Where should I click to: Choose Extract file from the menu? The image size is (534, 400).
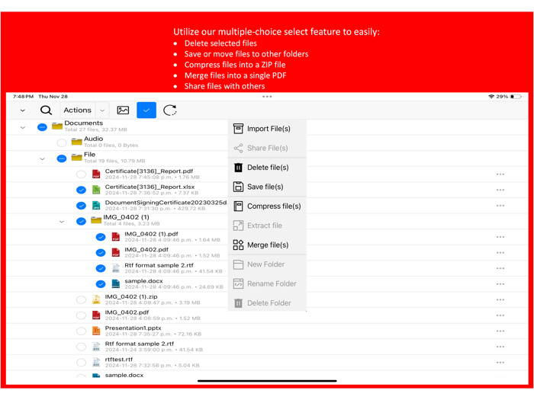click(x=267, y=226)
